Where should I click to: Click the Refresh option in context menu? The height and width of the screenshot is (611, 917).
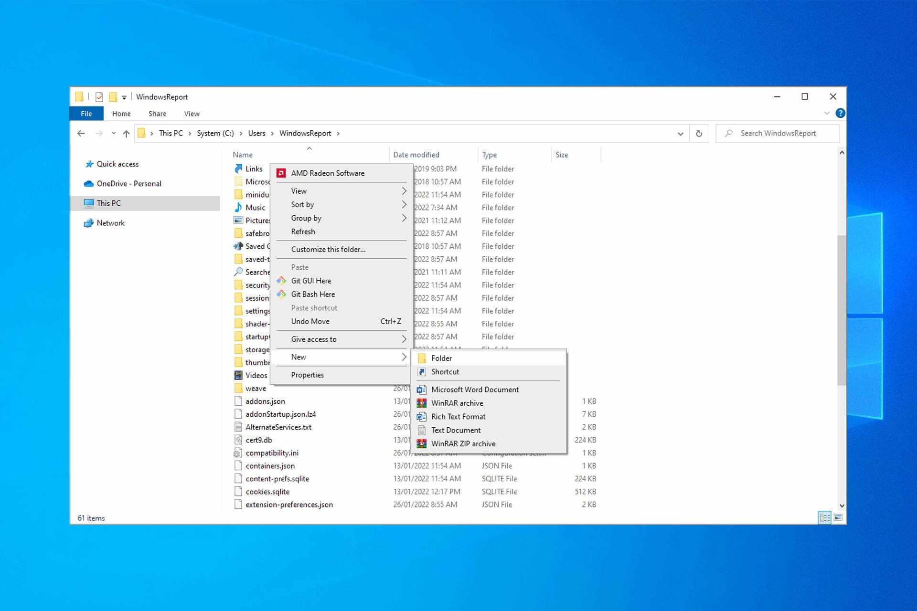(303, 231)
